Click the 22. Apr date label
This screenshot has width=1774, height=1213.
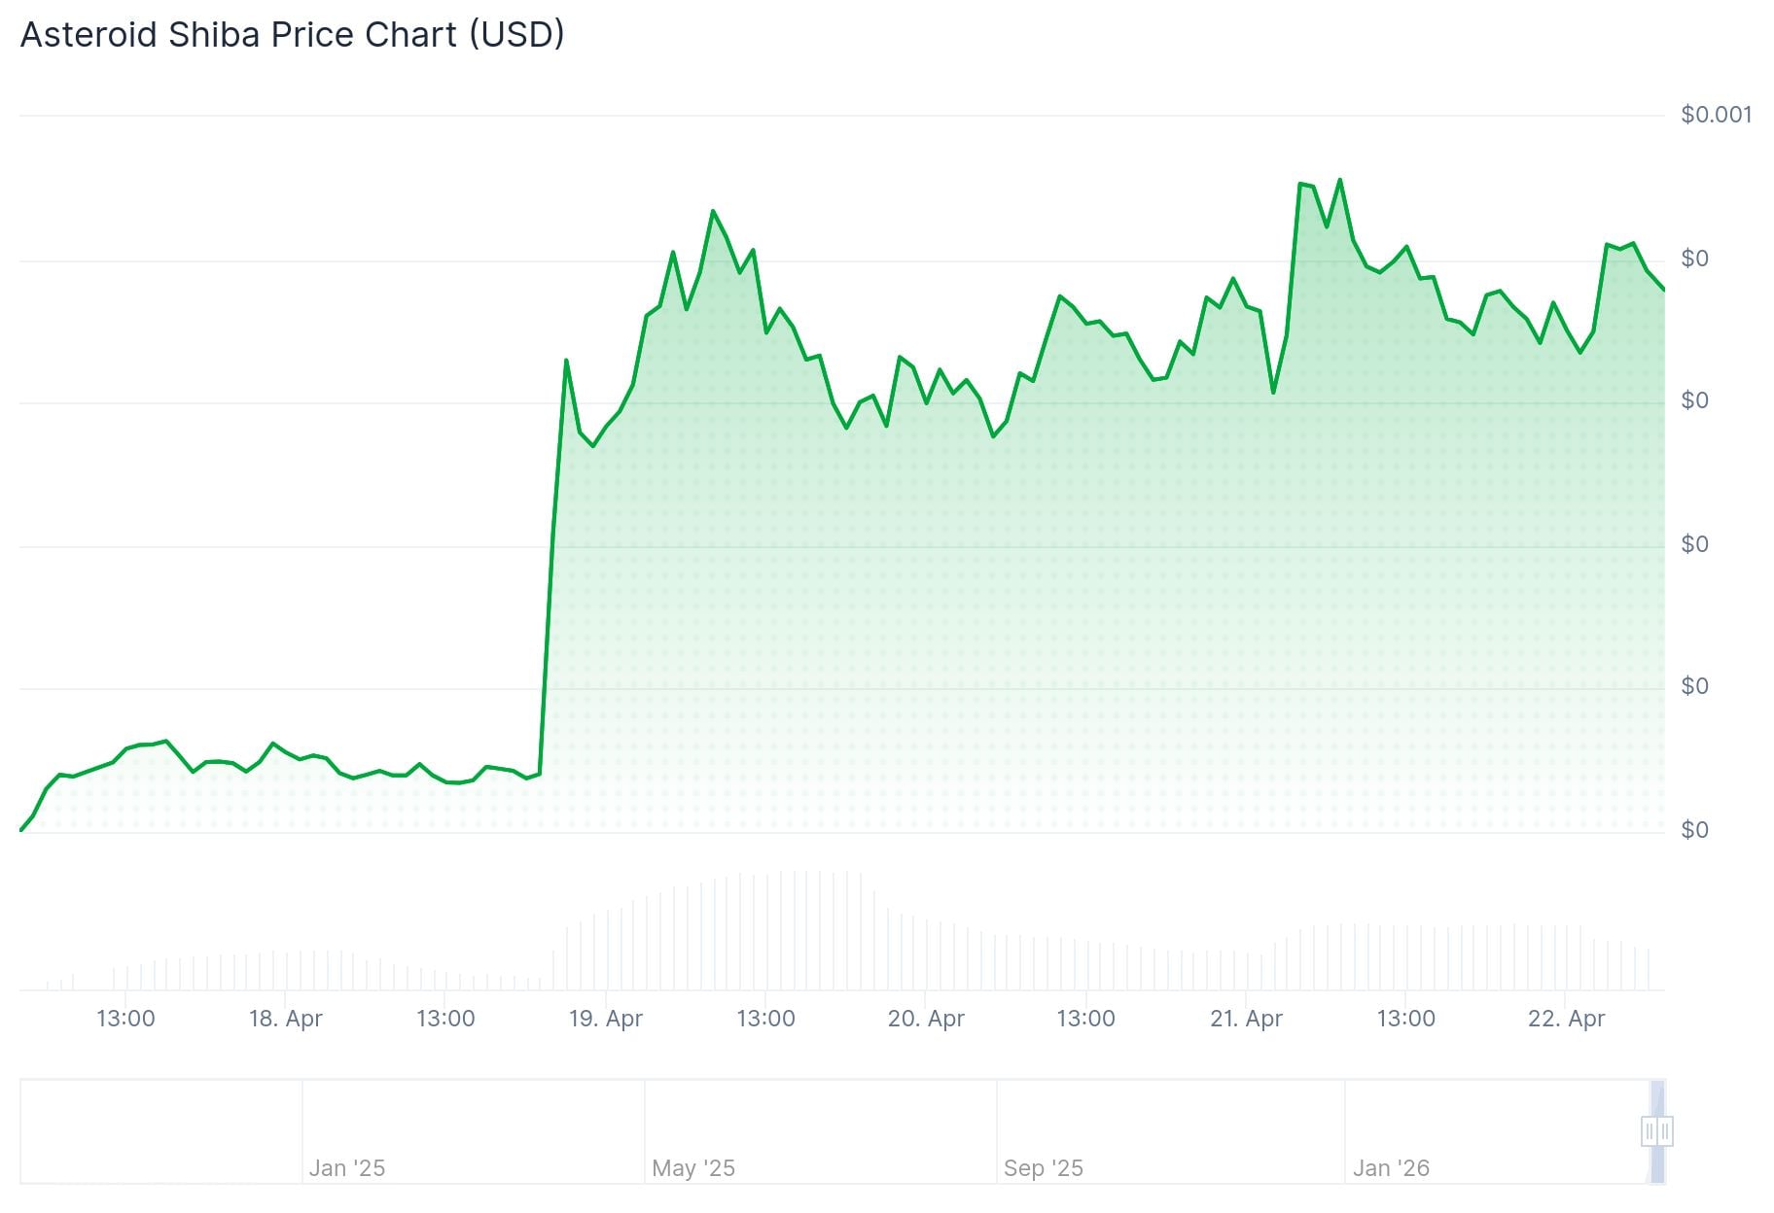point(1566,1019)
